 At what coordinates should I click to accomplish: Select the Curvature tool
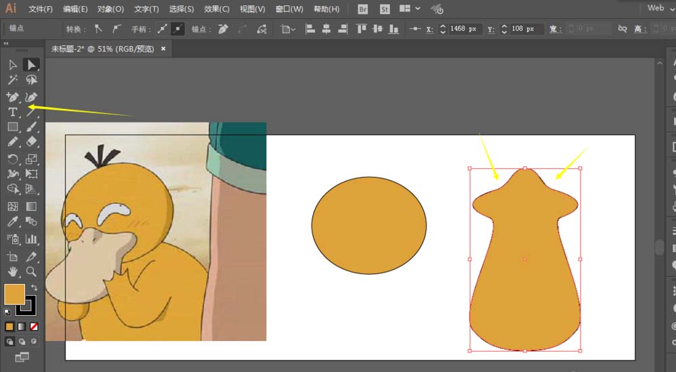tap(31, 97)
